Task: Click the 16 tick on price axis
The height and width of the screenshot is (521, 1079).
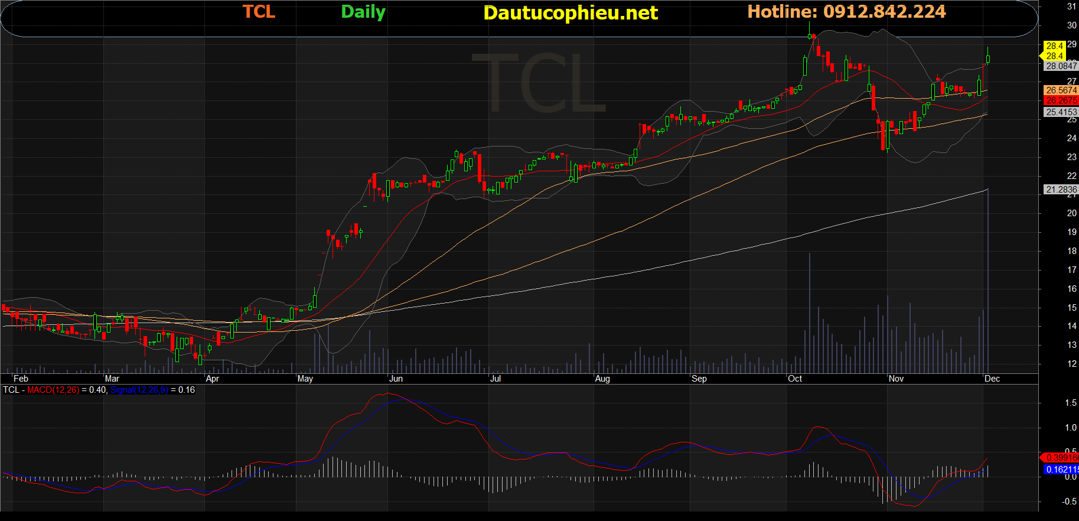Action: coord(1071,289)
